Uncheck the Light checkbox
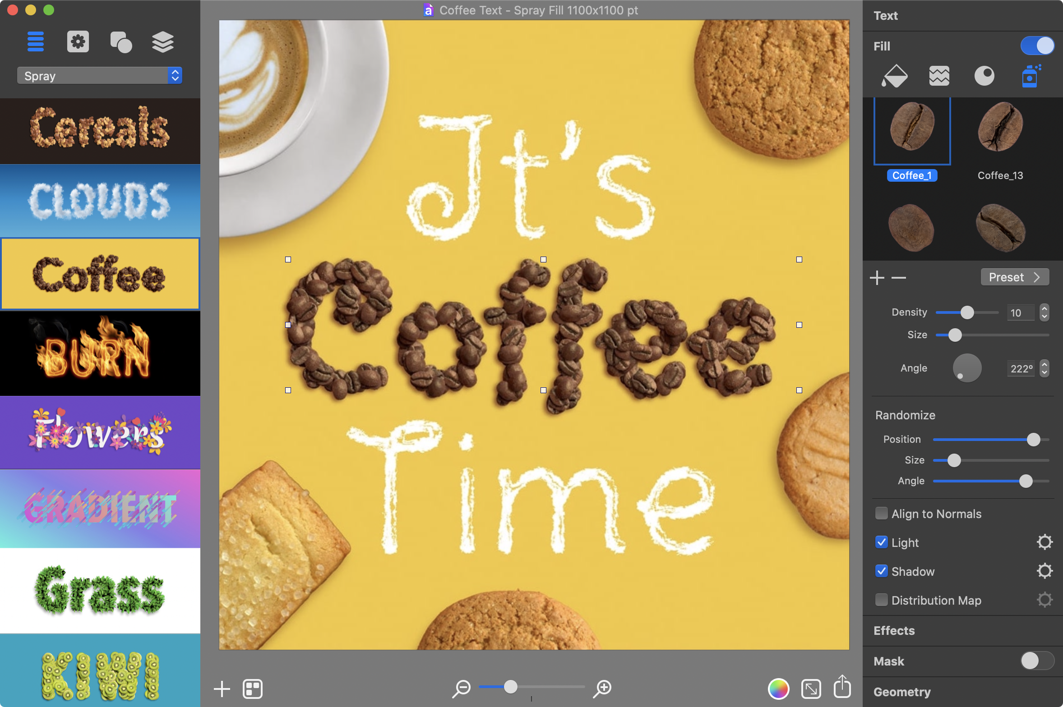 (x=881, y=542)
